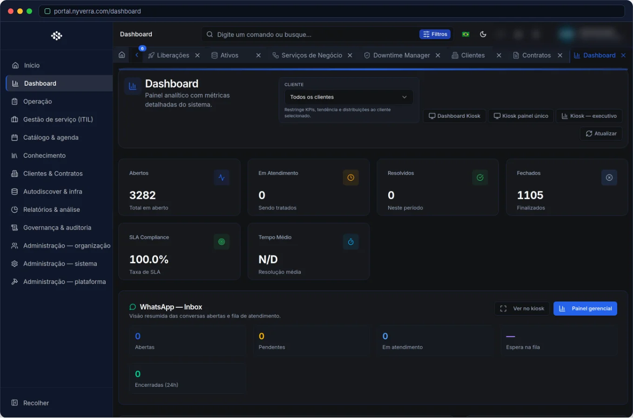Image resolution: width=633 pixels, height=418 pixels.
Task: Click the browser address bar URL
Action: (x=97, y=11)
